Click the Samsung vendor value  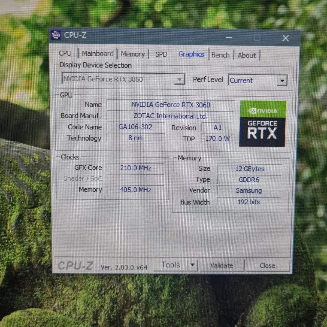249,190
